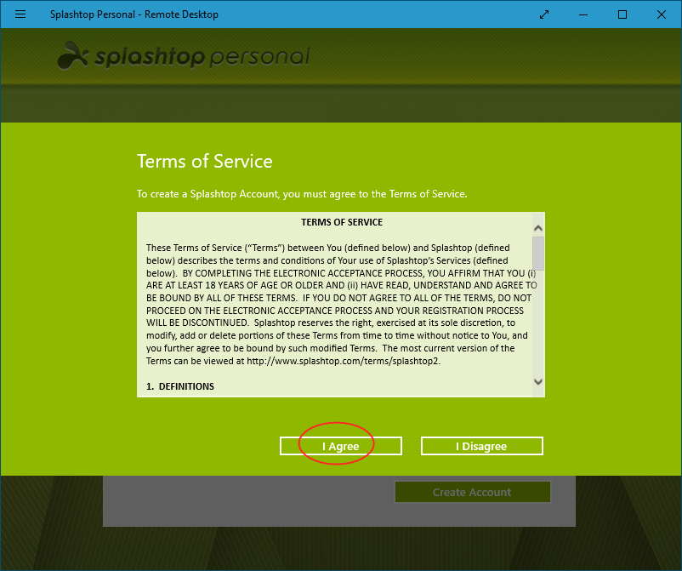Open the hamburger menu in title bar

pos(20,14)
